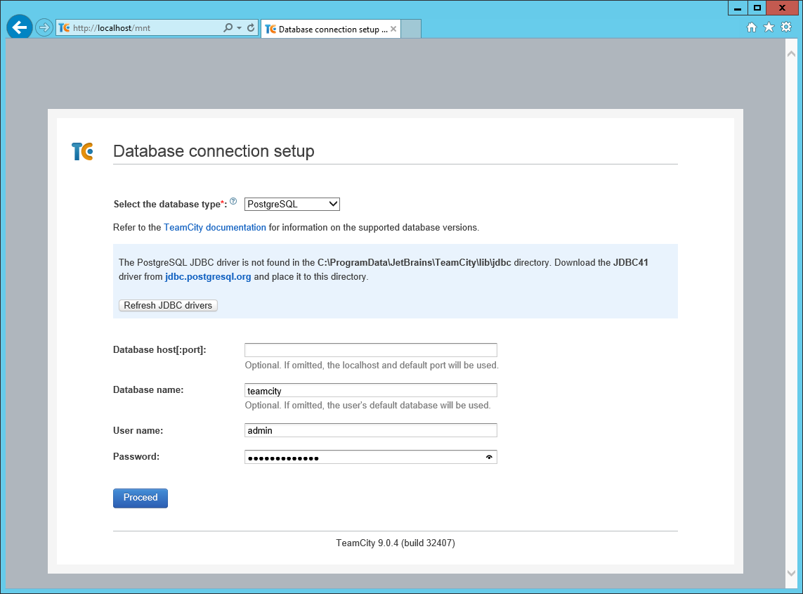Image resolution: width=803 pixels, height=594 pixels.
Task: Close the Database connection setup tab
Action: [393, 30]
